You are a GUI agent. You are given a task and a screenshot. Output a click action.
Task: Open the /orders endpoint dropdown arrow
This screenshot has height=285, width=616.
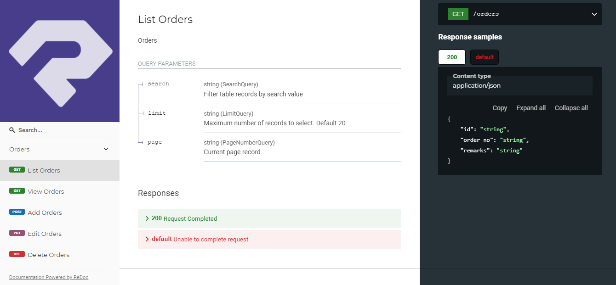click(594, 14)
